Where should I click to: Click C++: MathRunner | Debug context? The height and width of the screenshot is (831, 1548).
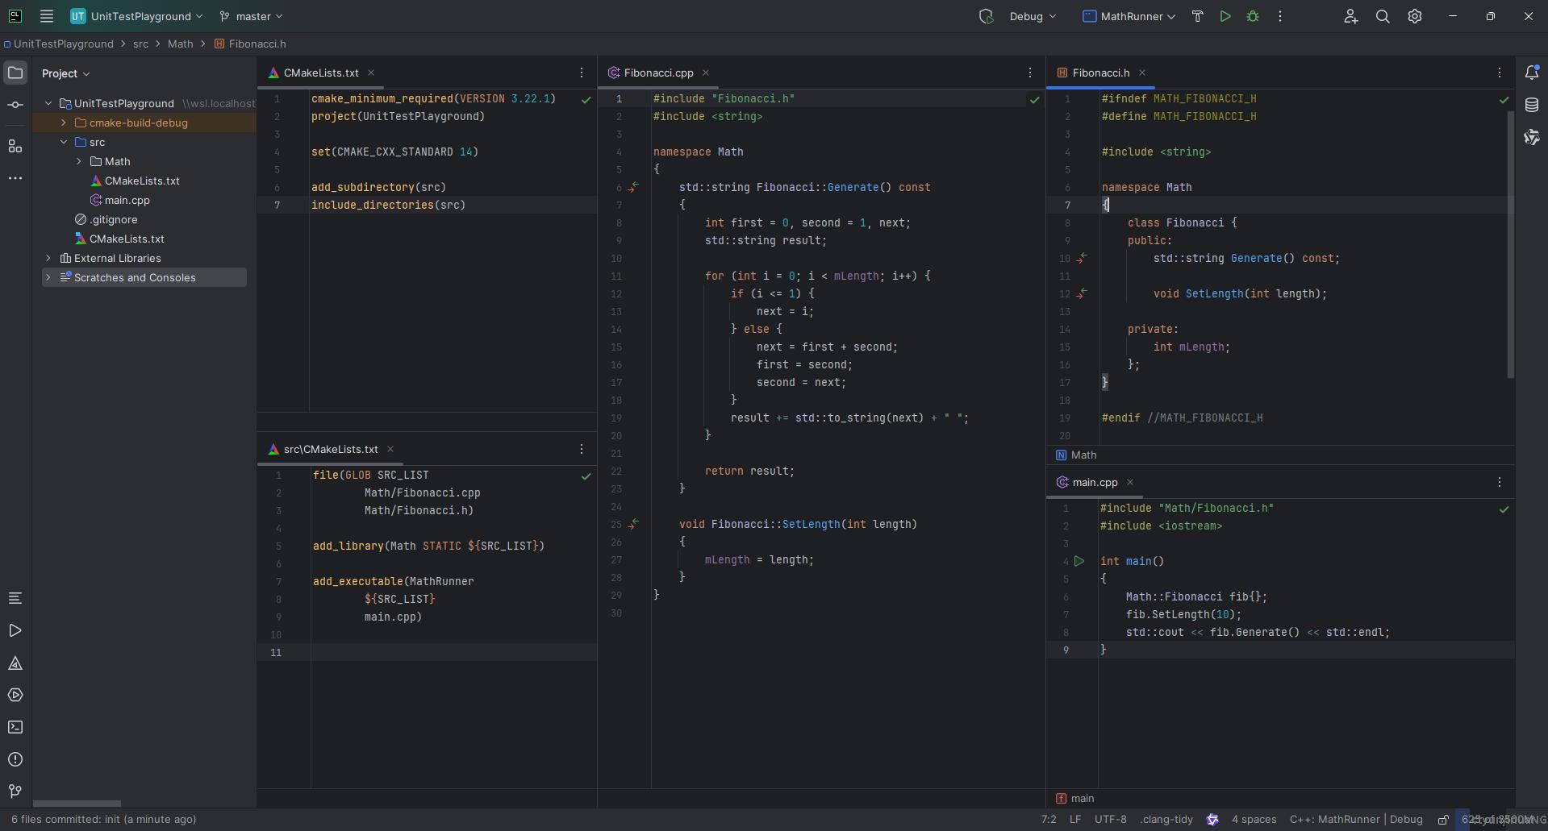click(1356, 820)
